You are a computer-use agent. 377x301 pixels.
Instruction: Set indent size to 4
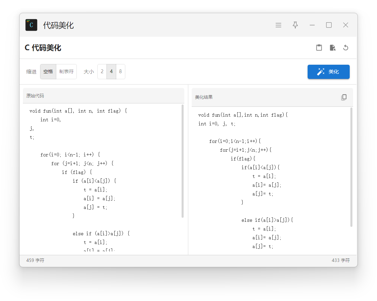[x=111, y=72]
